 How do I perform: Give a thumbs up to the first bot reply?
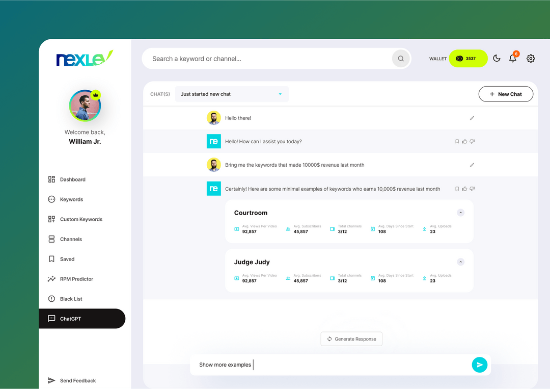point(464,141)
